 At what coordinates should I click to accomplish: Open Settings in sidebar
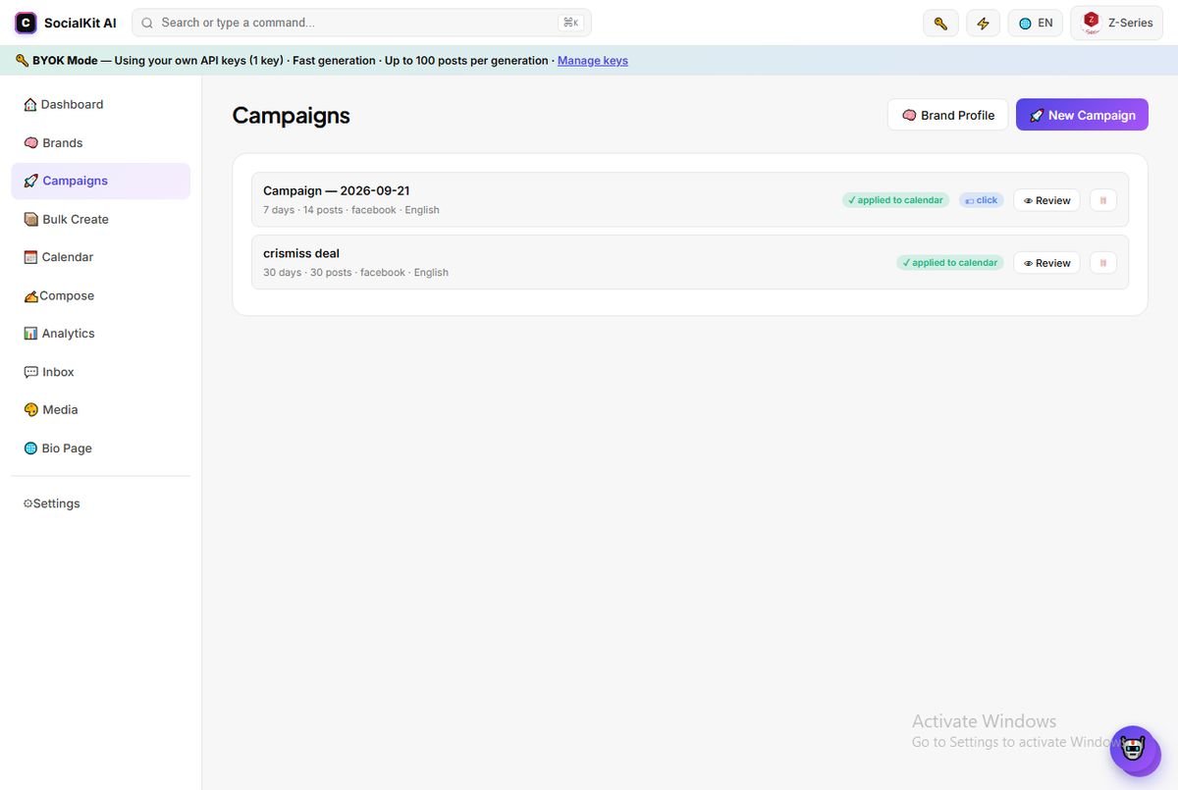[x=101, y=503]
